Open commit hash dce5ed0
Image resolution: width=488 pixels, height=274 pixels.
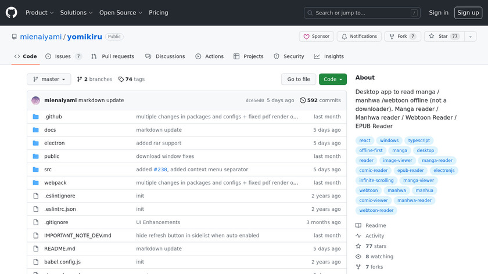[x=254, y=100]
